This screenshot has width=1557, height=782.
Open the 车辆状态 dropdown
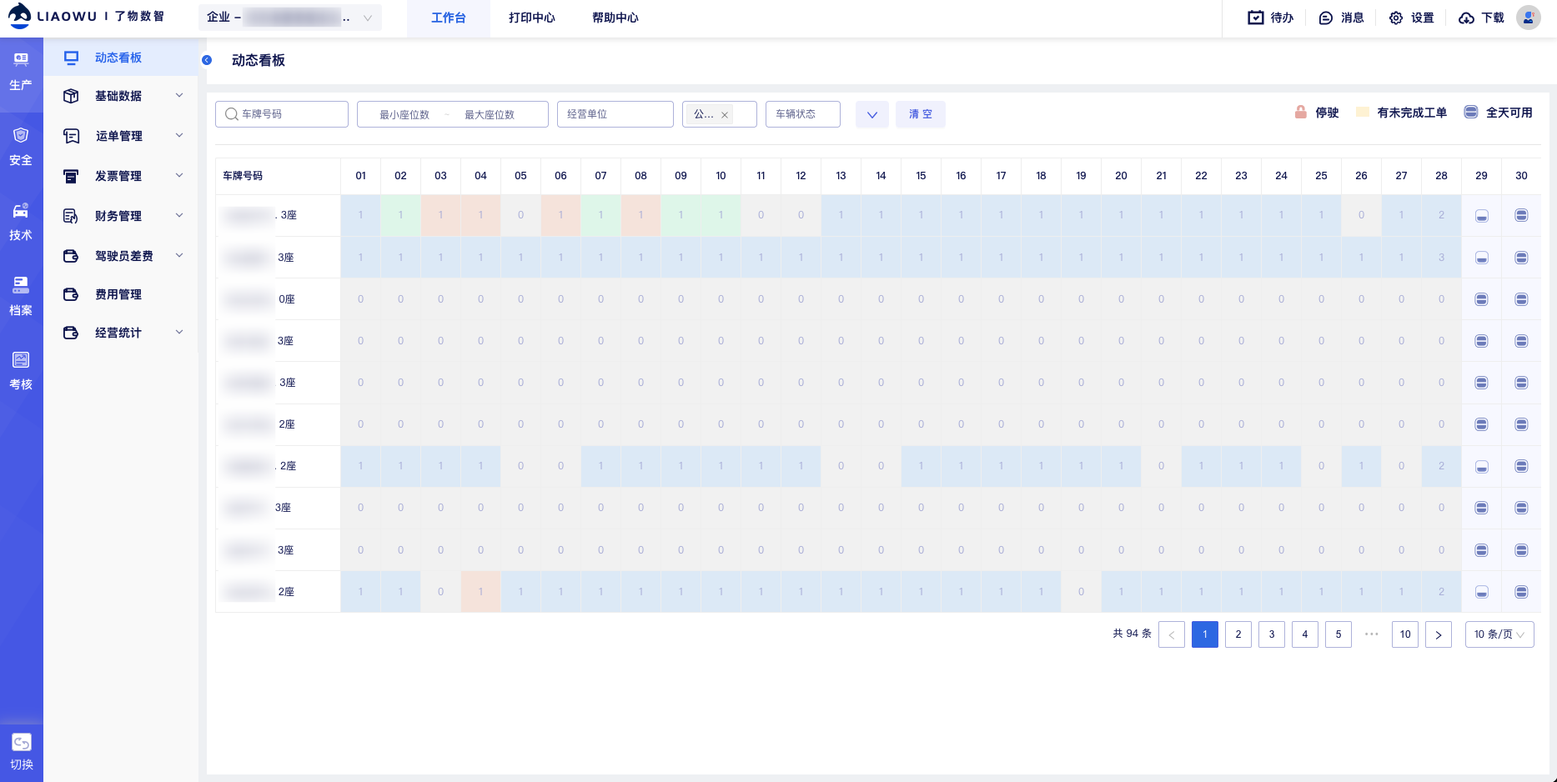tap(802, 114)
